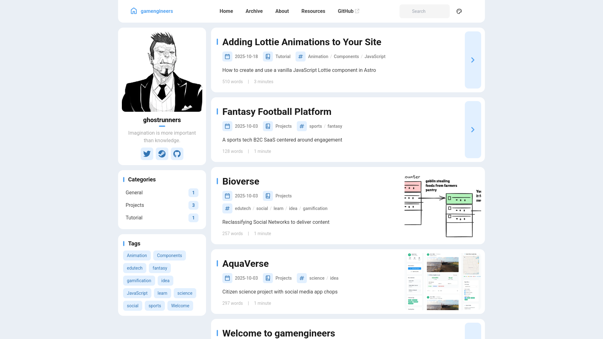Click the Bioverse hashtag tags icon
The height and width of the screenshot is (339, 603).
click(227, 208)
